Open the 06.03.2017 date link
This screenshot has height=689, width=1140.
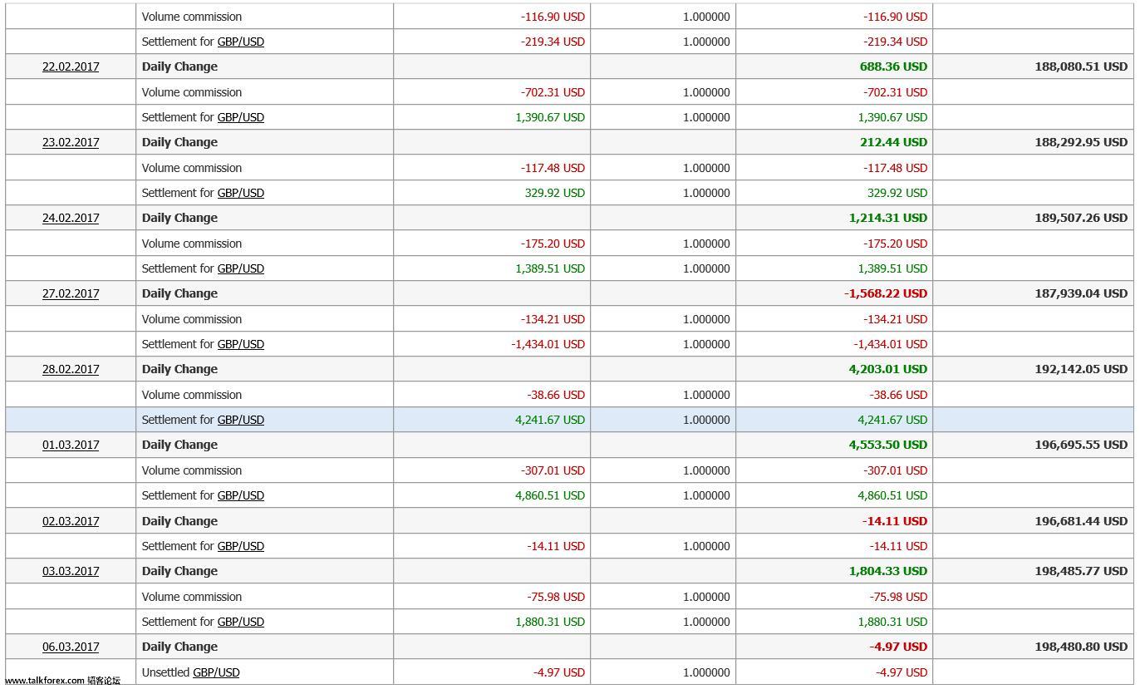coord(71,647)
